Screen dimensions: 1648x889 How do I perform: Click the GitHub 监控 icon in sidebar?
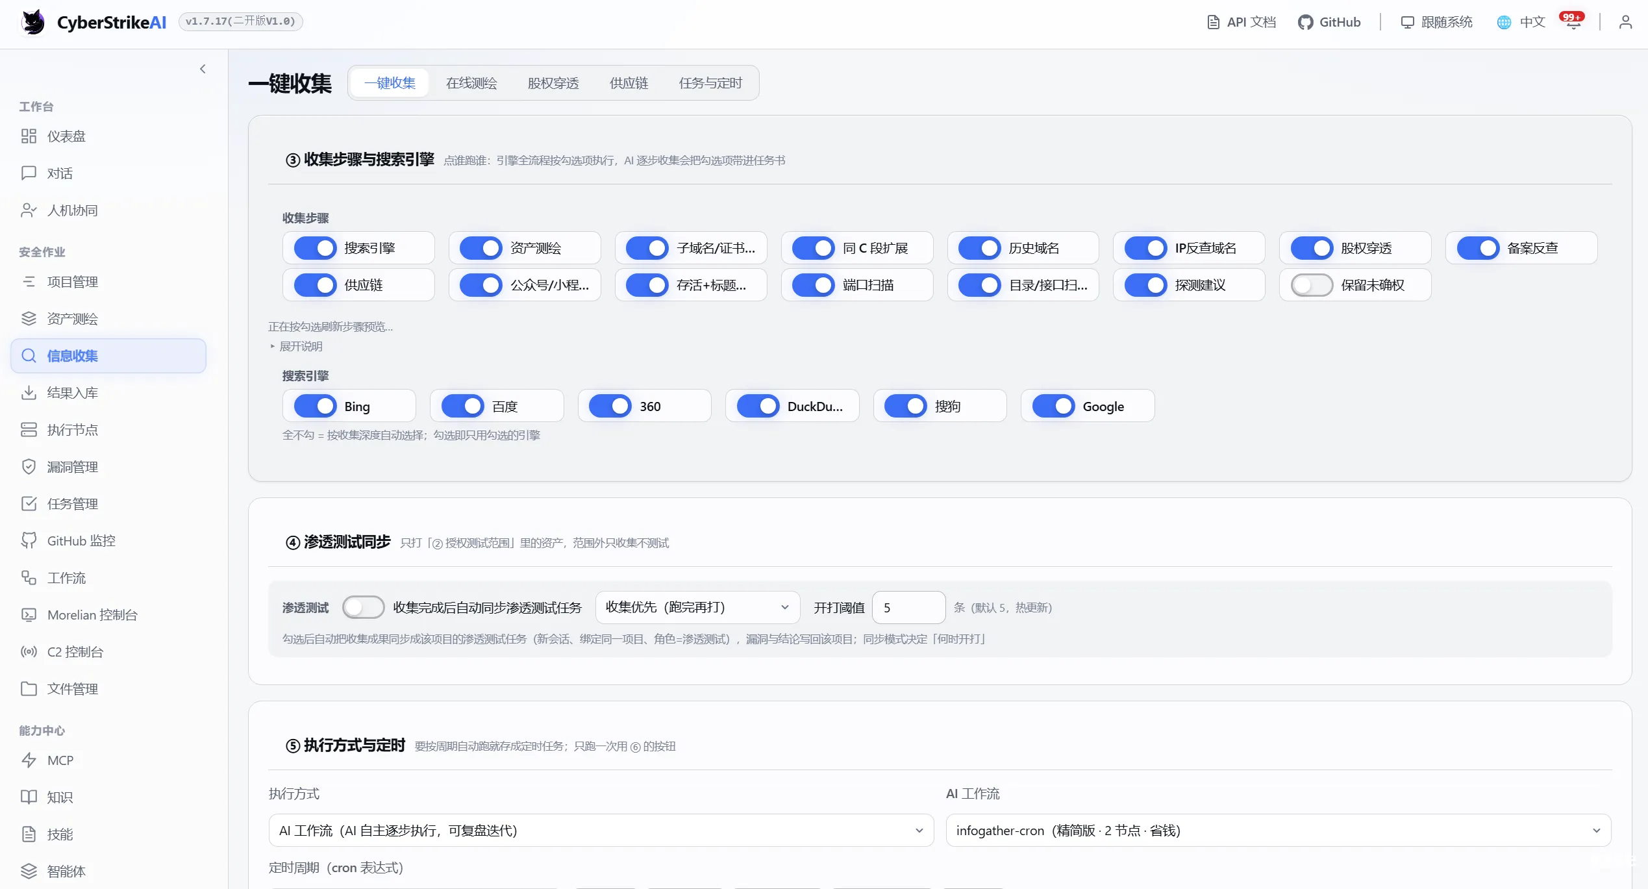pos(29,540)
